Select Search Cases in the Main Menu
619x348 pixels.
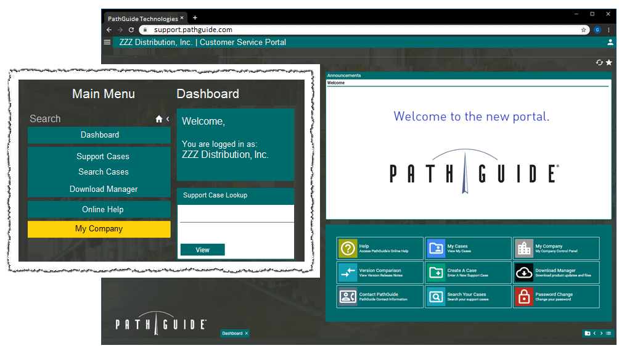[x=103, y=172]
